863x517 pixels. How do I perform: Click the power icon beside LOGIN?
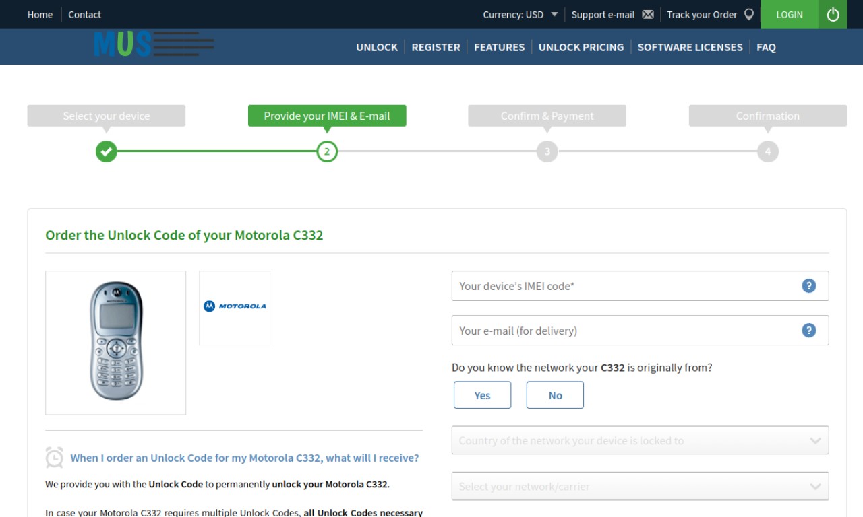click(x=833, y=14)
